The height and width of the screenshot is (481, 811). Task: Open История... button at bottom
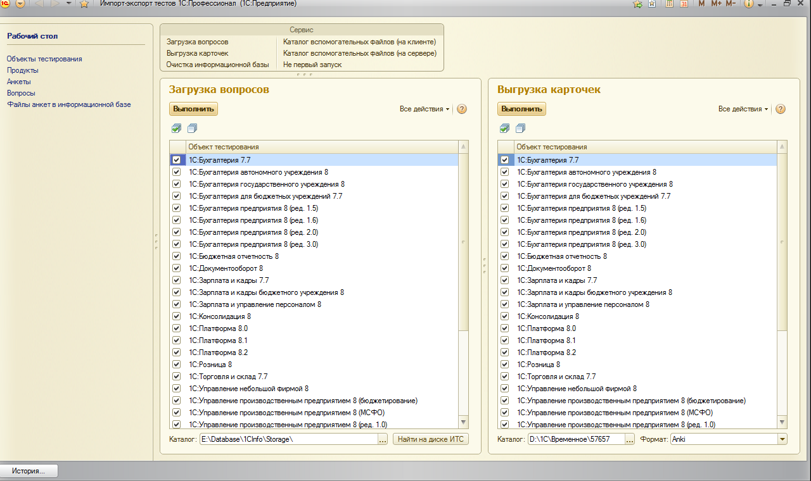click(29, 471)
